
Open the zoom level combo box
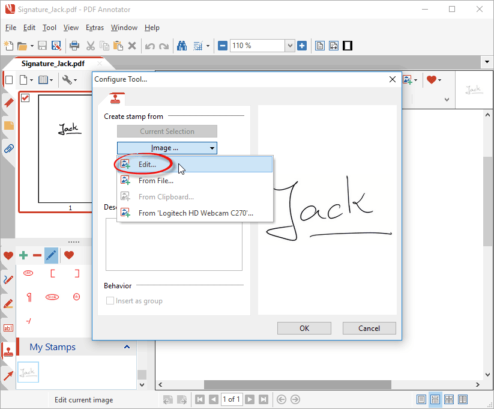[x=290, y=45]
